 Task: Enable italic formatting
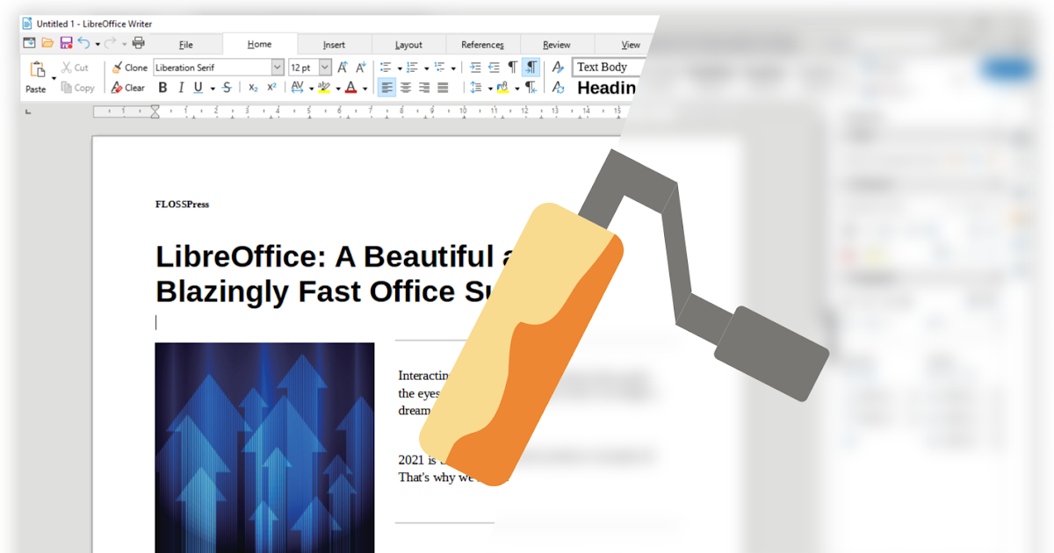tap(181, 88)
